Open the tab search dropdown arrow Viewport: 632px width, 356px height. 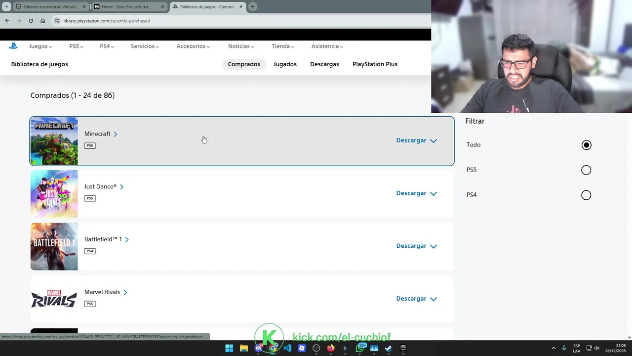[x=6, y=6]
